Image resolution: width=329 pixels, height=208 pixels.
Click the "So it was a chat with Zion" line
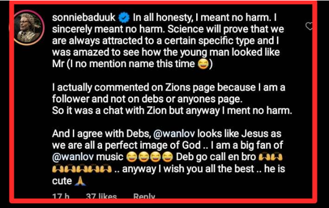click(x=172, y=110)
